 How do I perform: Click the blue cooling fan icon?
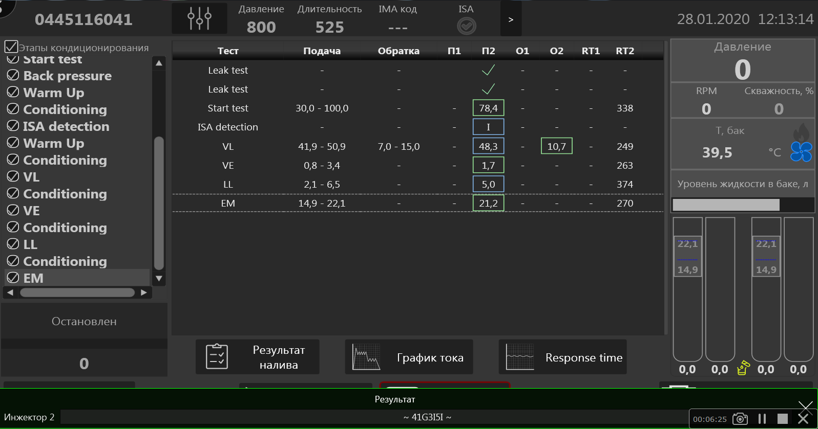click(x=801, y=152)
